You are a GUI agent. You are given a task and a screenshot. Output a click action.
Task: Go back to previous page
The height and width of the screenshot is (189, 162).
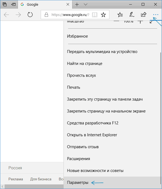click(x=6, y=15)
